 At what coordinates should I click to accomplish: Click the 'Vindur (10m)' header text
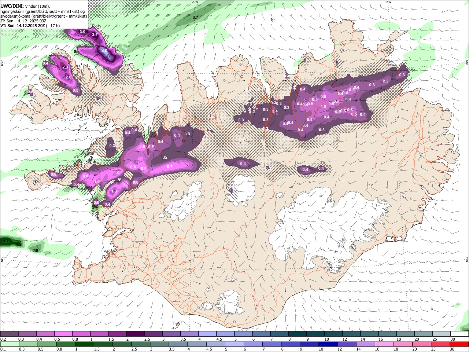click(37, 6)
